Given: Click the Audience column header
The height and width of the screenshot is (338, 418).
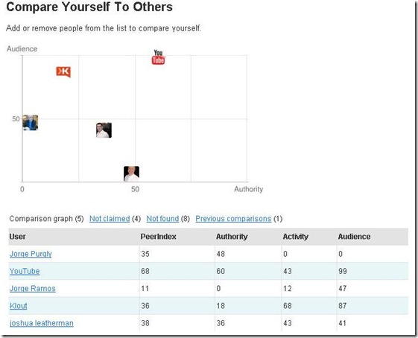Looking at the screenshot, I should coord(354,237).
